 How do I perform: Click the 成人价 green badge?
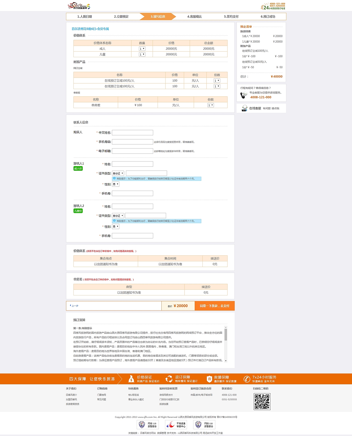pos(78,169)
